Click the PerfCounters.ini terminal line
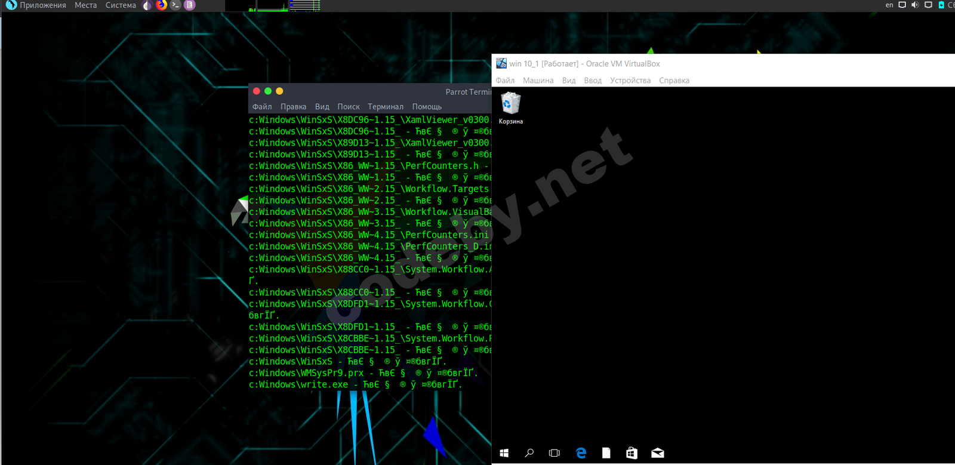955x465 pixels. (370, 235)
